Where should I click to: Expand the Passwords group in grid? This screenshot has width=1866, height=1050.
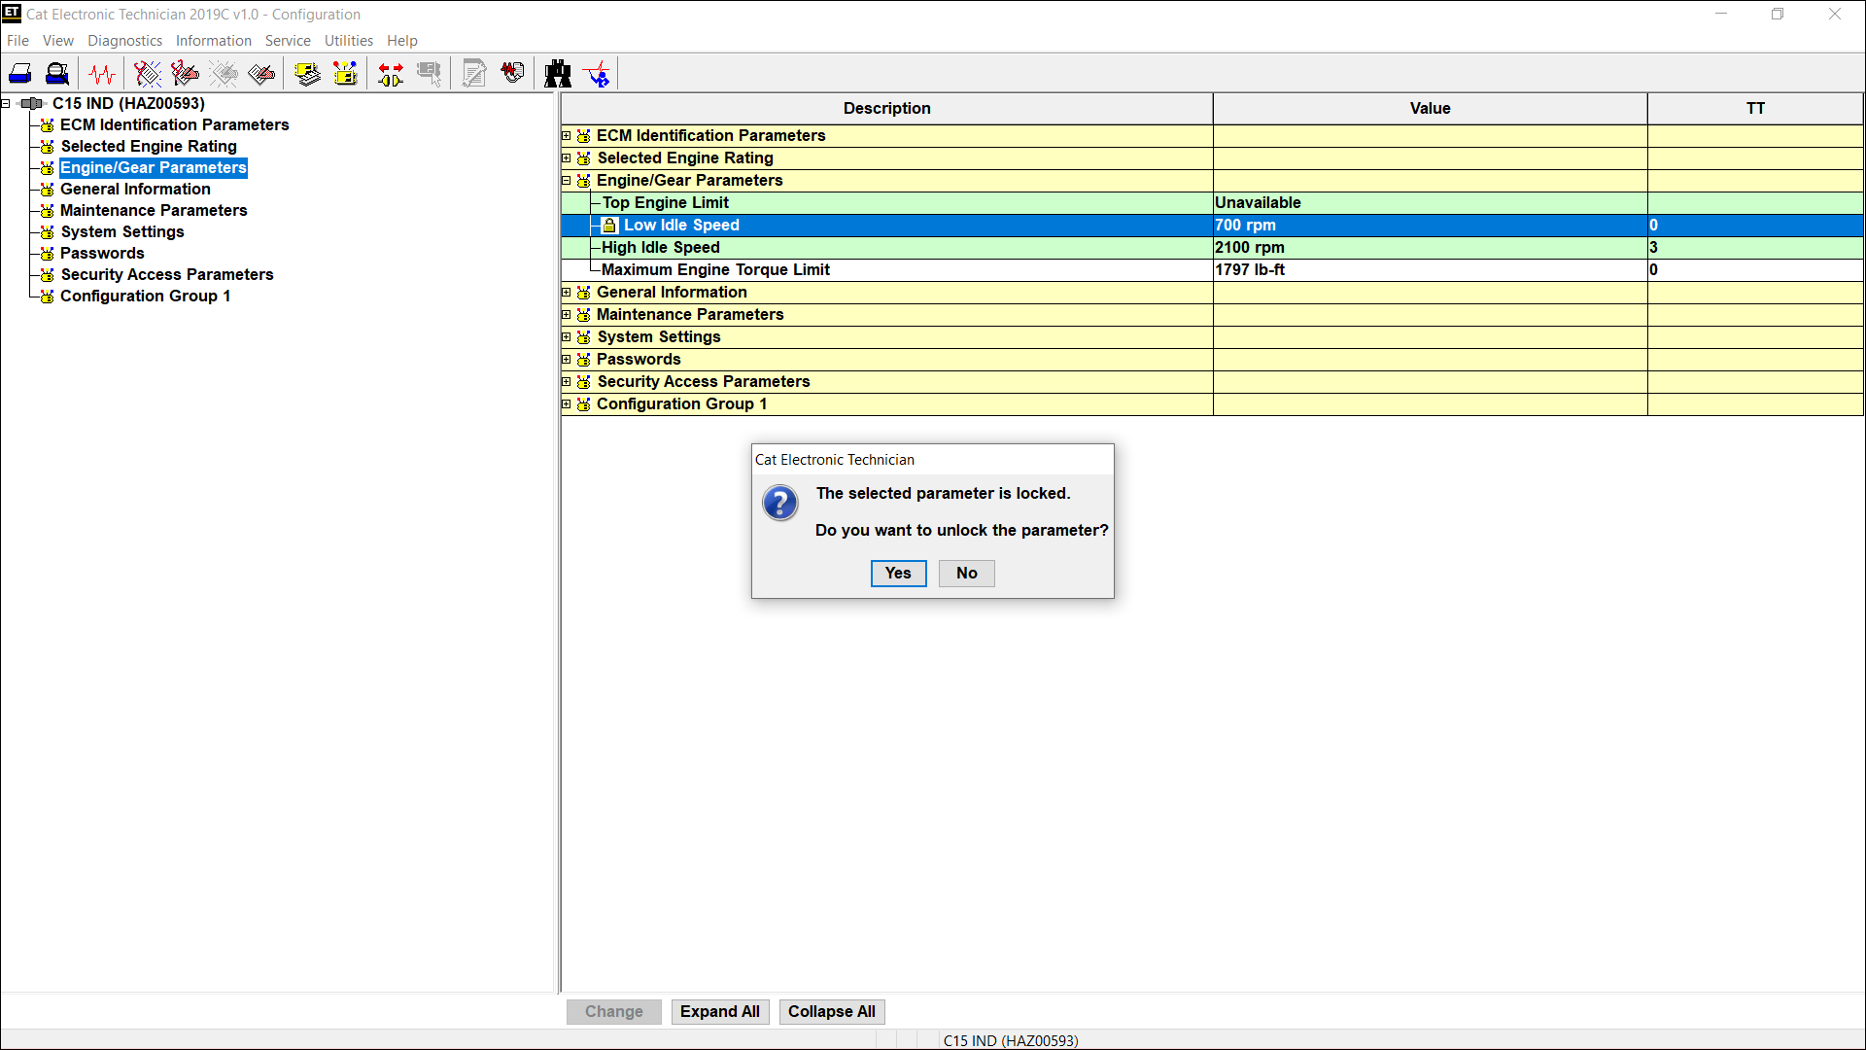pyautogui.click(x=567, y=360)
